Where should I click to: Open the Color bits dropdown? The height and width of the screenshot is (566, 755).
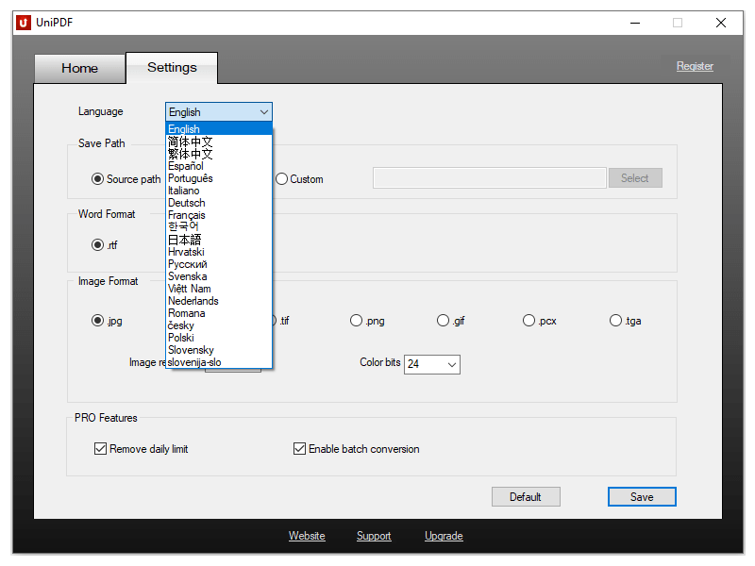click(x=451, y=364)
